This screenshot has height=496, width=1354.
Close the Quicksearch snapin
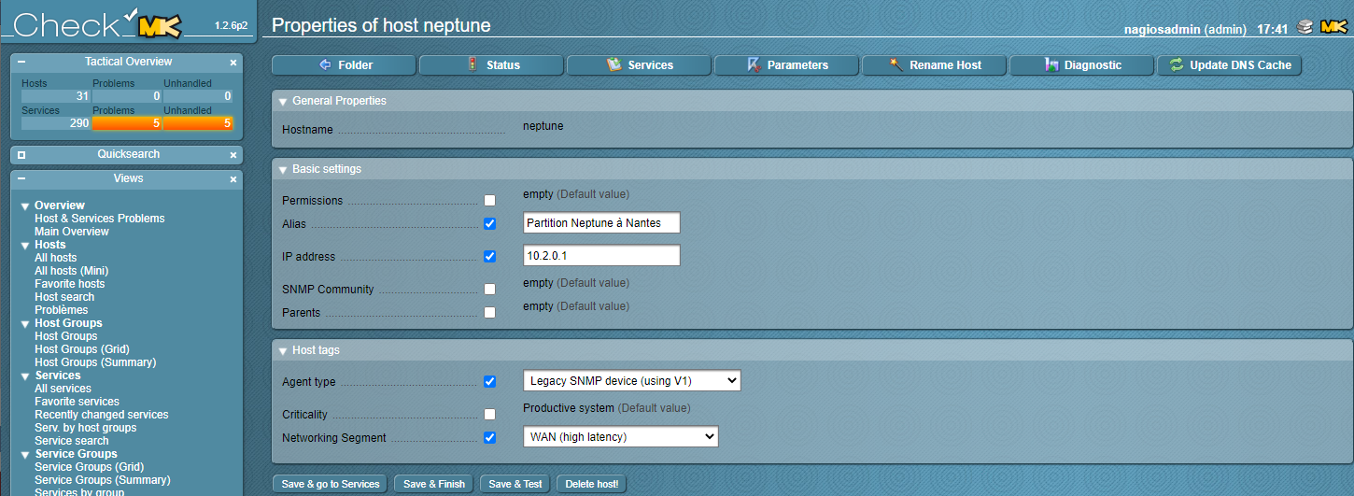233,155
